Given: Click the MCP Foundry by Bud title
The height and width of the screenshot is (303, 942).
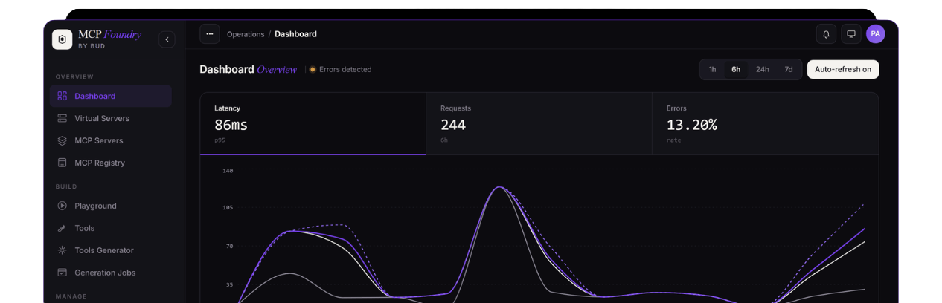Looking at the screenshot, I should coord(109,39).
